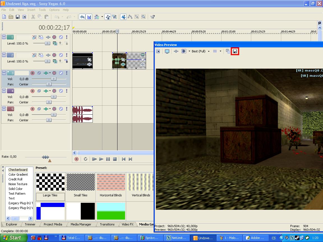The width and height of the screenshot is (323, 242).
Task: Open Track FX dropdown arrow on audio track 5
Action: (50, 109)
